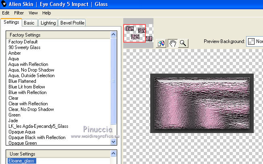Screen dimensions: 263x164
Task: Select the hand pan tool
Action: tap(173, 43)
